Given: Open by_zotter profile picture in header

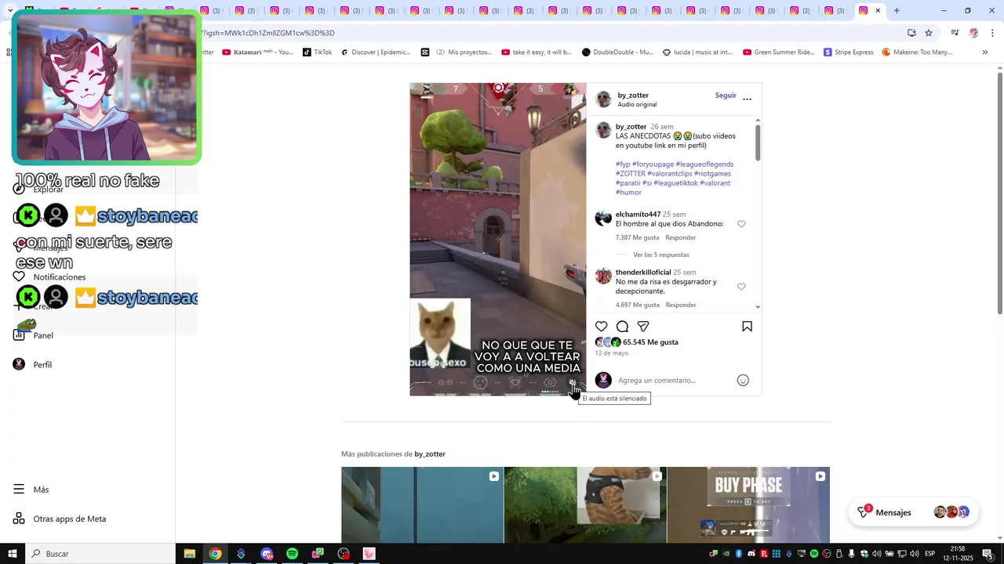Looking at the screenshot, I should point(604,99).
